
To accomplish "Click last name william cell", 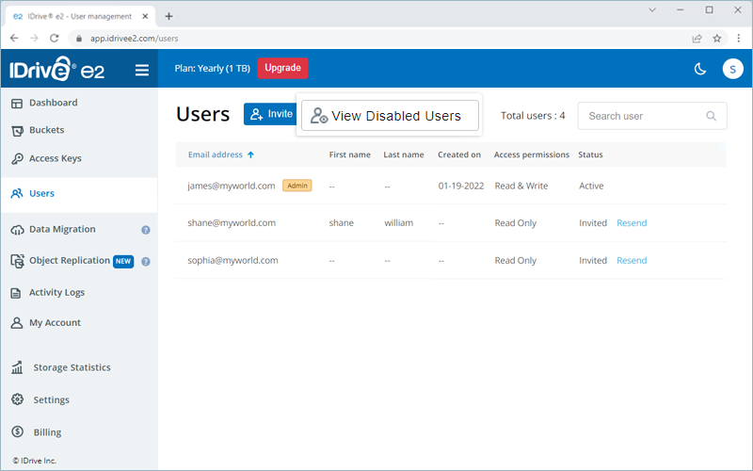I will click(398, 223).
